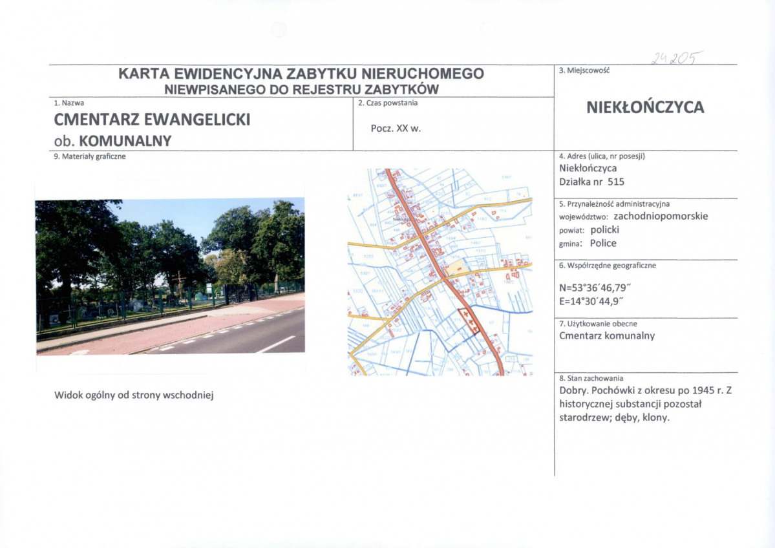Click the label "9. Materiały graficzne"
The height and width of the screenshot is (548, 775).
[x=90, y=156]
